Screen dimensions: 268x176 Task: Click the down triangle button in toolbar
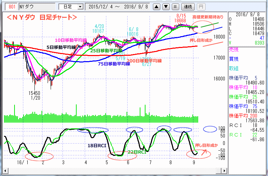(x=166, y=6)
